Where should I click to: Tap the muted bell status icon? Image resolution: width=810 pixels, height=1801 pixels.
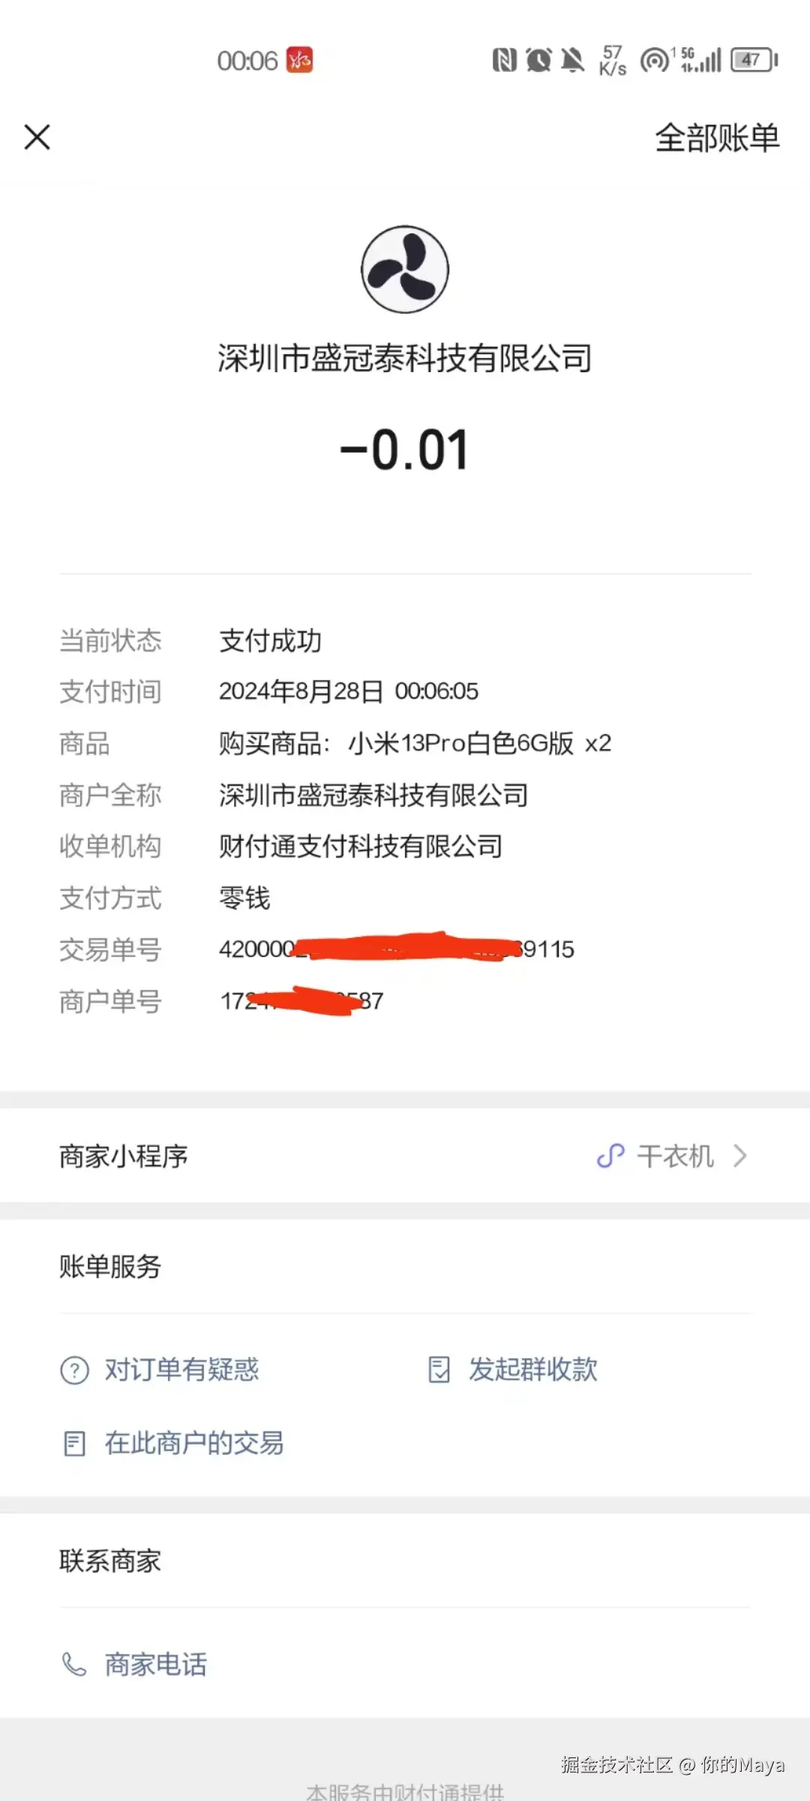coord(573,60)
